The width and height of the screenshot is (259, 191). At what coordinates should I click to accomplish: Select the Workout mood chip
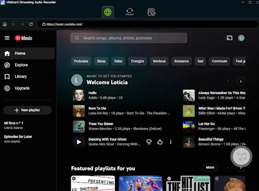tap(159, 61)
